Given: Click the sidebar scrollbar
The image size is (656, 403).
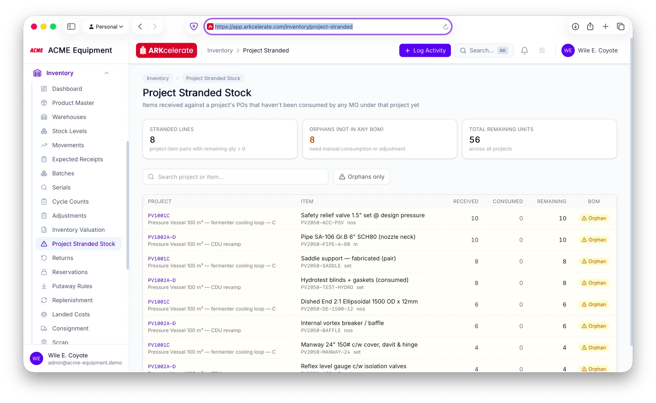Looking at the screenshot, I should [x=128, y=205].
